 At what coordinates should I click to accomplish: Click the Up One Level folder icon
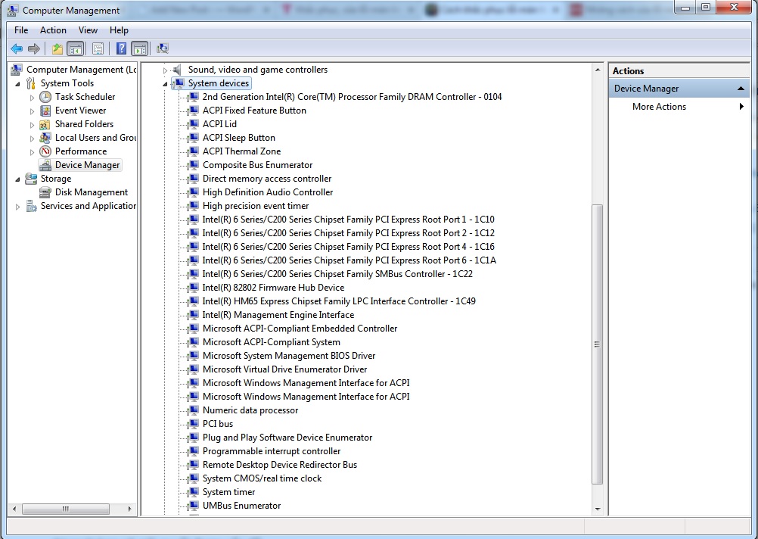point(57,48)
